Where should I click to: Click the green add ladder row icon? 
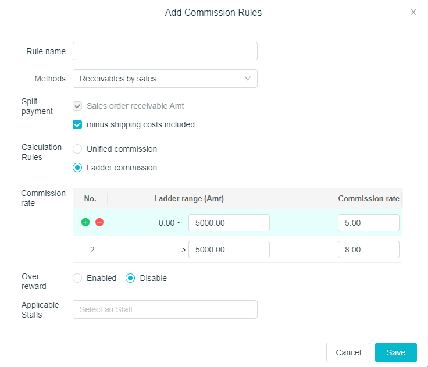85,222
